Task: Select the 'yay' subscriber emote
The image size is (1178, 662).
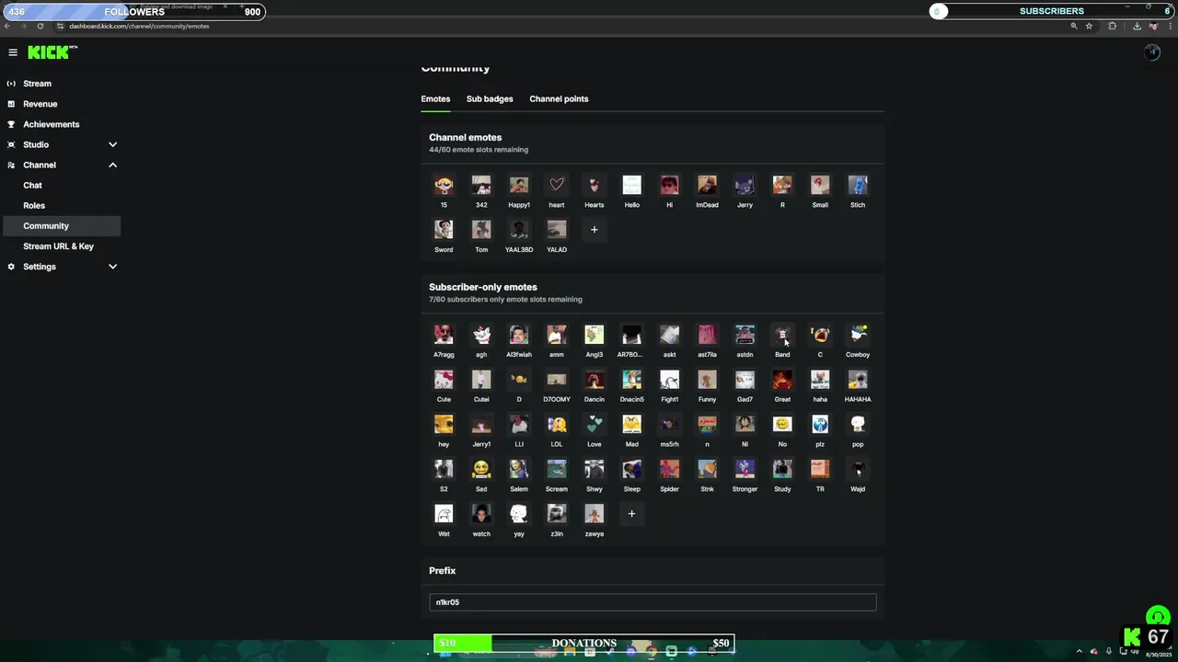Action: (x=519, y=514)
